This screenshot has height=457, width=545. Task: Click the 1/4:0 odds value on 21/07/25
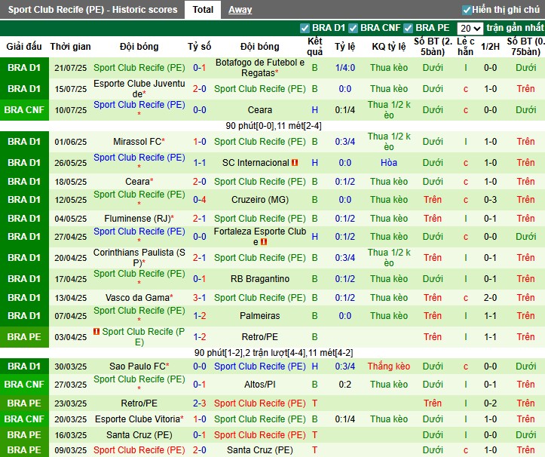coord(344,68)
